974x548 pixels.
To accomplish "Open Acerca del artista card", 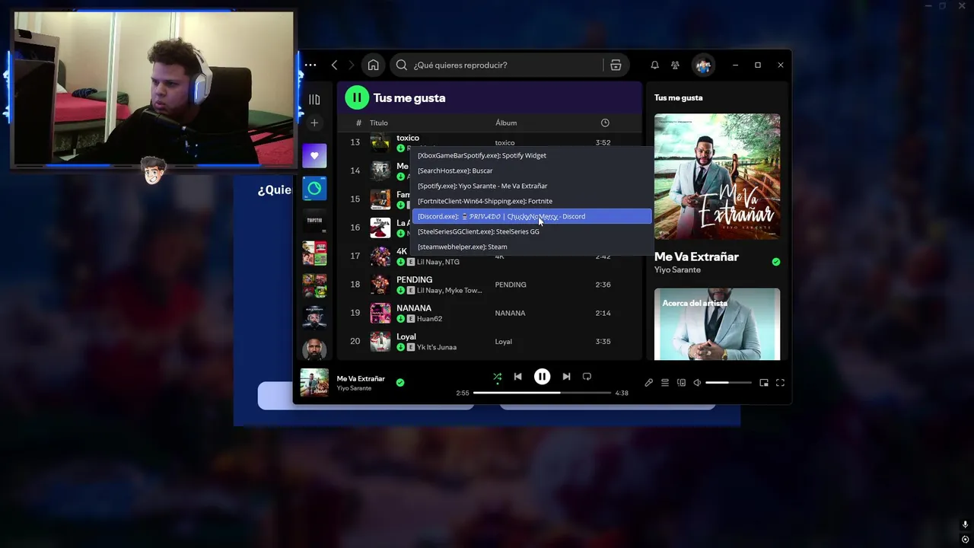I will click(717, 324).
